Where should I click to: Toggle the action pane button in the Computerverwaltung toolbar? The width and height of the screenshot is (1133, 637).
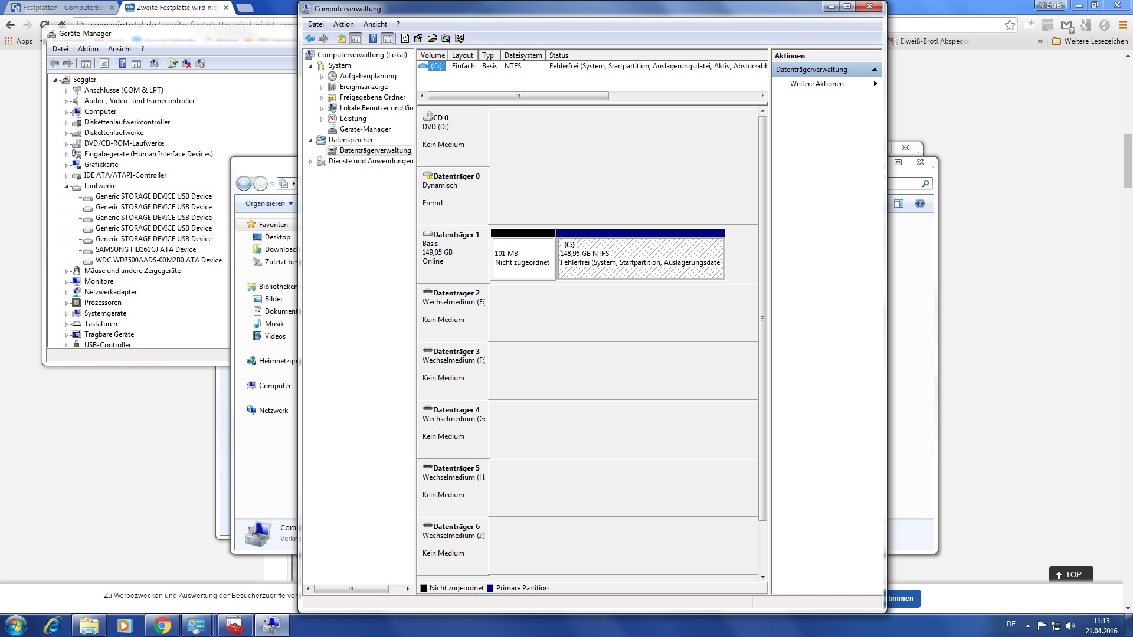point(388,39)
